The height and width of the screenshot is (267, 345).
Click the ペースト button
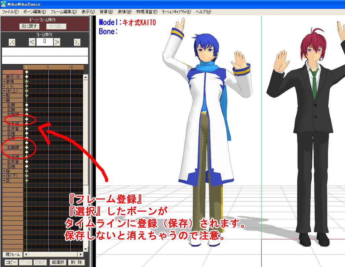[x=26, y=262]
